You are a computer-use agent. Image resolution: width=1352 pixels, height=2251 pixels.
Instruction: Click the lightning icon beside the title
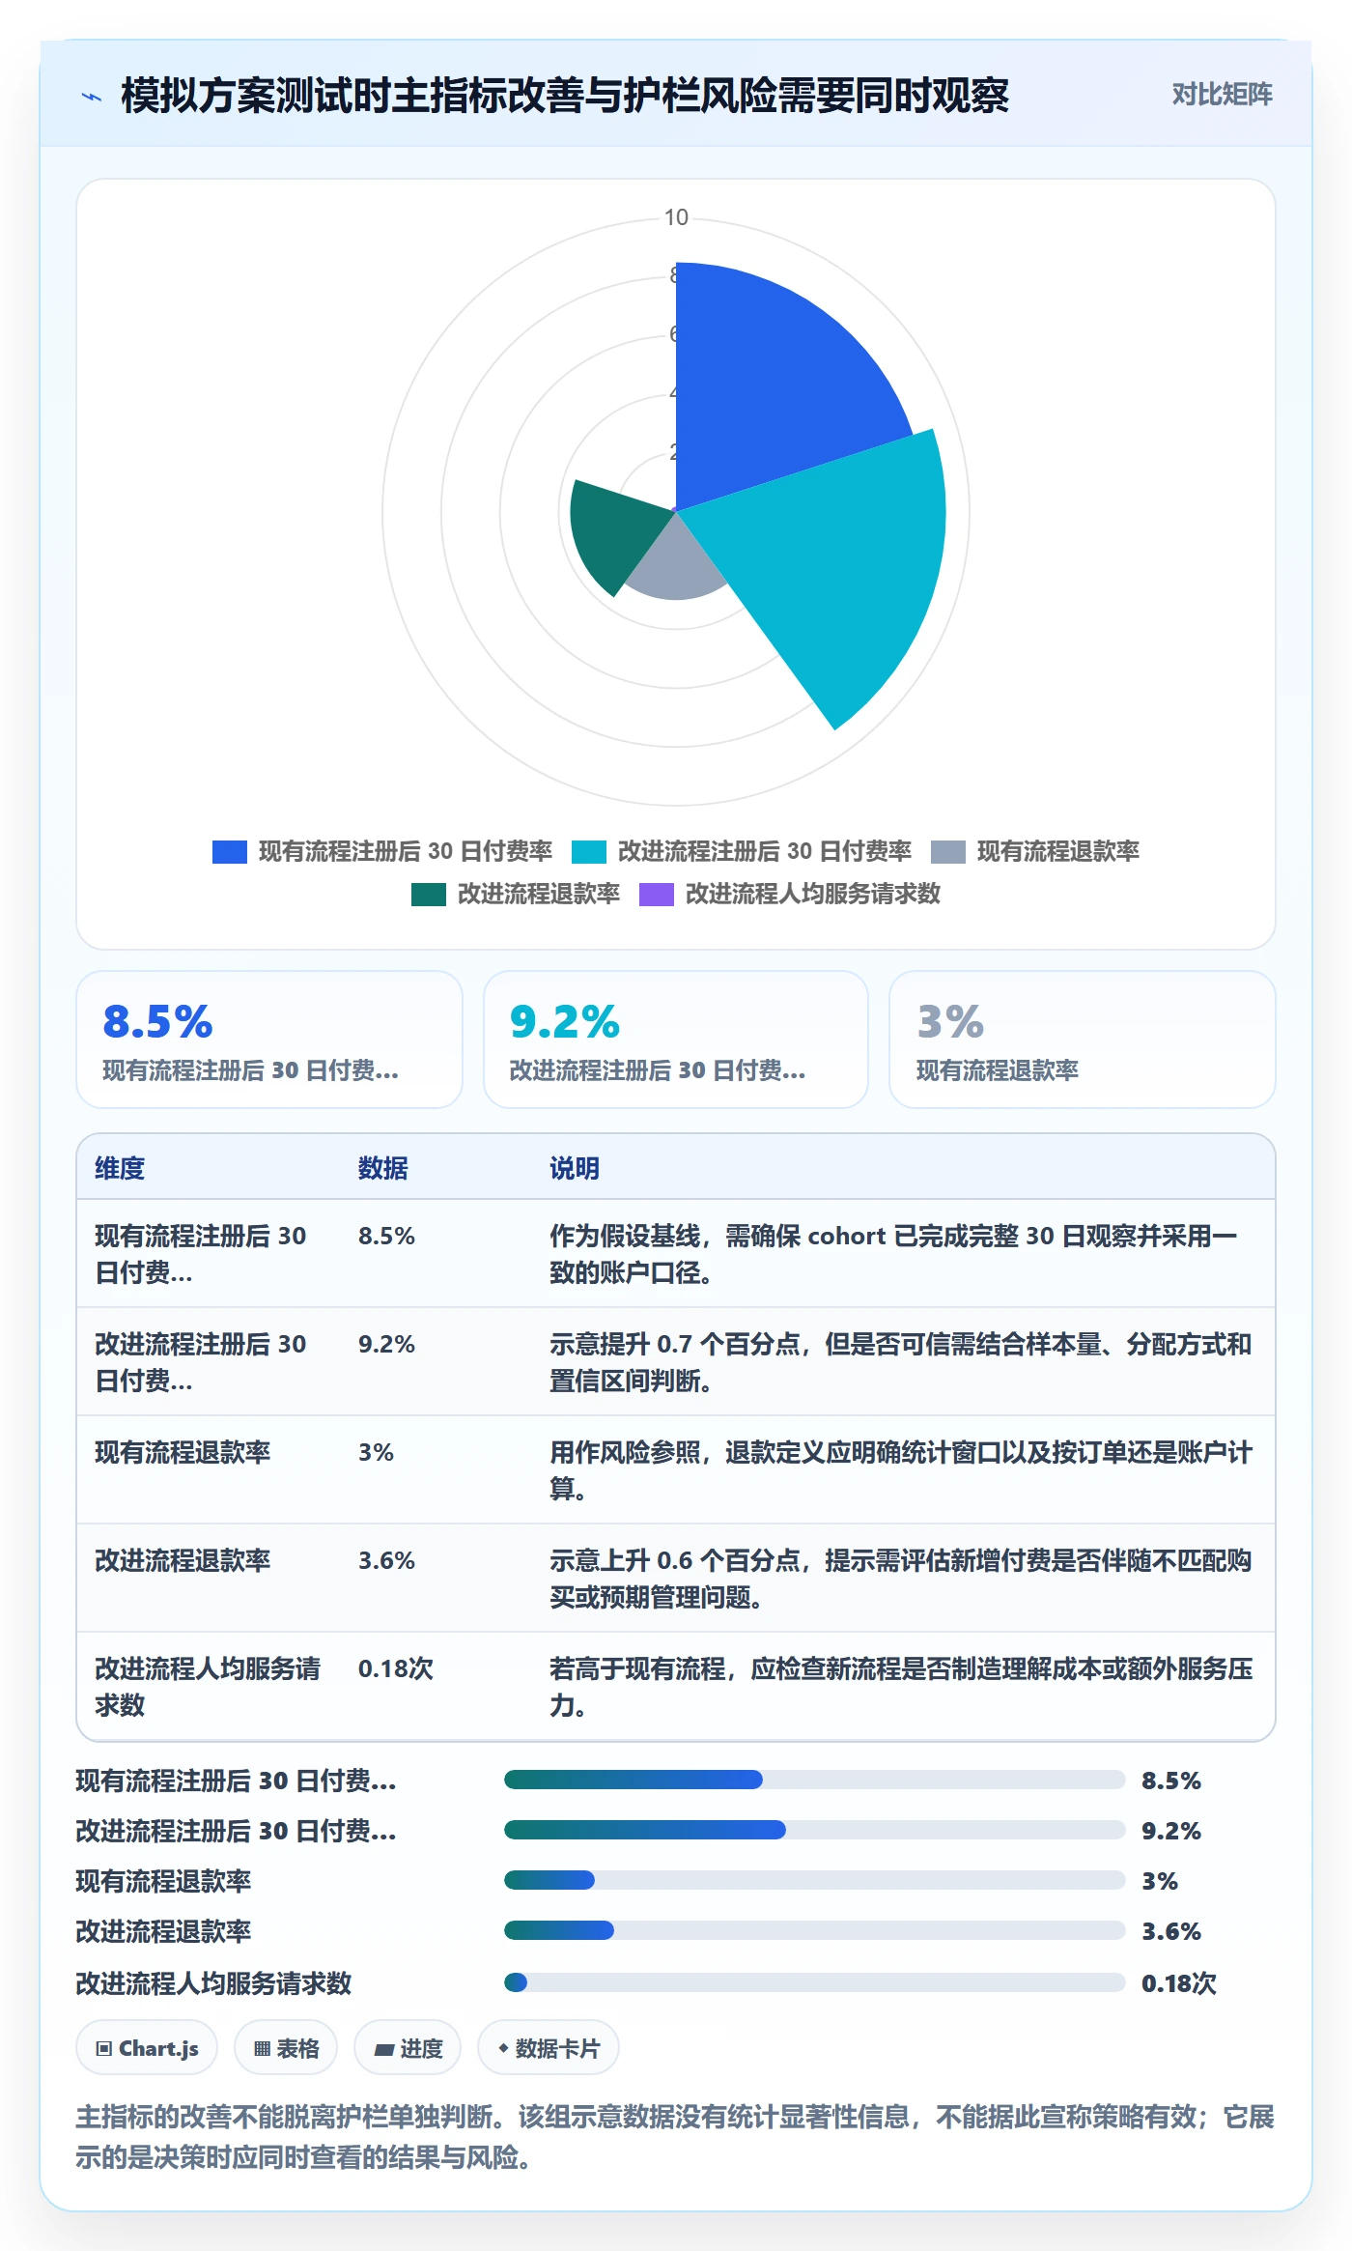[92, 97]
